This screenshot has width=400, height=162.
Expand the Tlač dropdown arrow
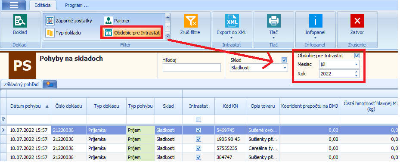click(273, 38)
